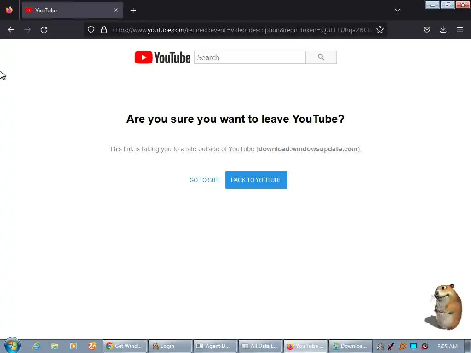Reload the current page
Screen dimensions: 471x353
tap(44, 30)
